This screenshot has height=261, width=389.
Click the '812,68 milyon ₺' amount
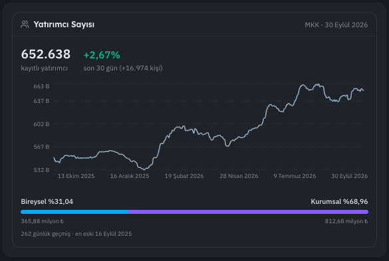click(x=346, y=221)
